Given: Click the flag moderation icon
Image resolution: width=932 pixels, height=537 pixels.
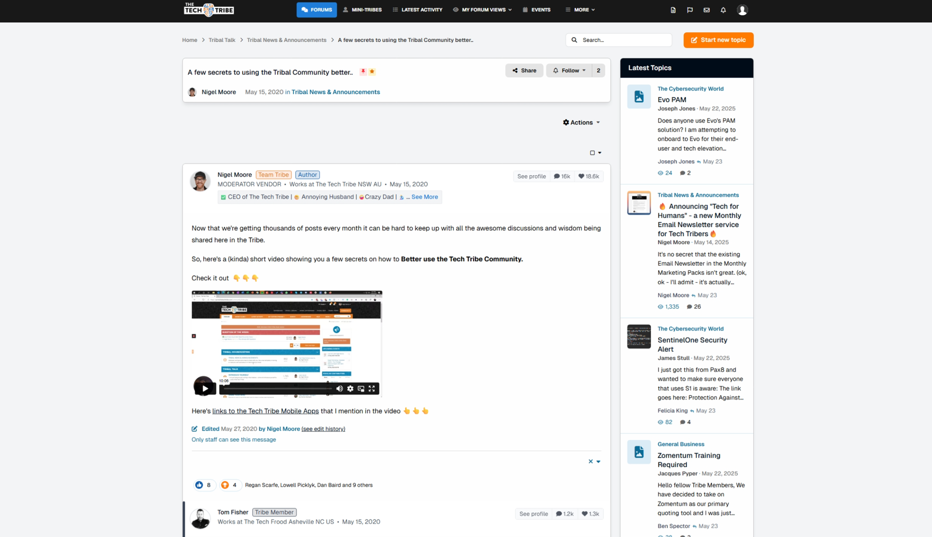Looking at the screenshot, I should click(690, 10).
